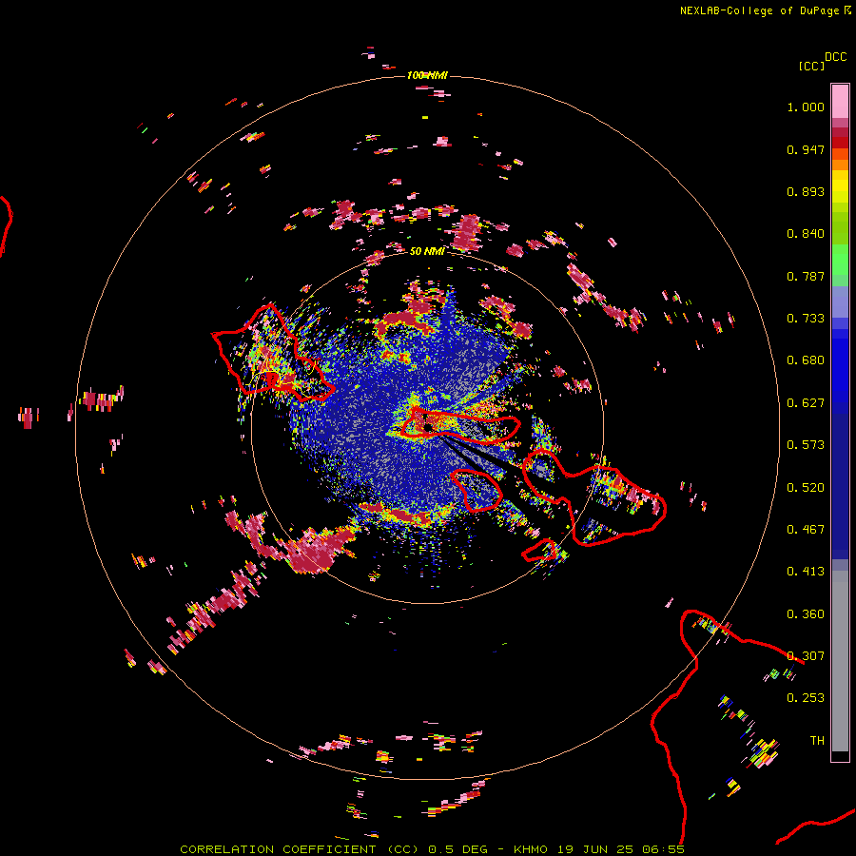This screenshot has height=856, width=856.
Task: Click the DCC label above the color scale
Action: pyautogui.click(x=836, y=57)
